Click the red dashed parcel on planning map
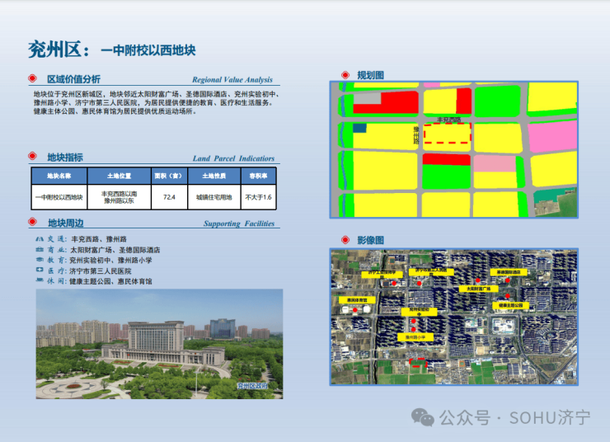Viewport: 610px width, 442px height. 447,134
